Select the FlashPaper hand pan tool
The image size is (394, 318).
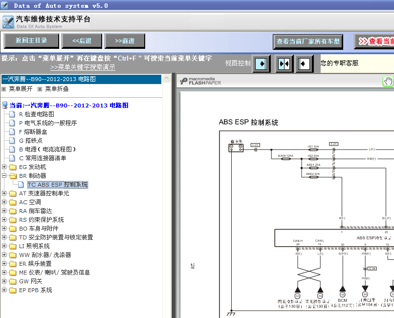coord(388,82)
